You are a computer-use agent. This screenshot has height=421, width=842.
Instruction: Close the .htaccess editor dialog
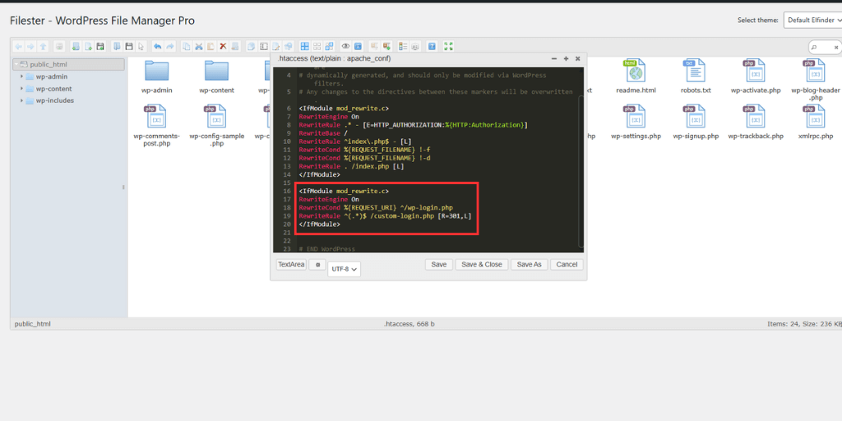[x=578, y=58]
